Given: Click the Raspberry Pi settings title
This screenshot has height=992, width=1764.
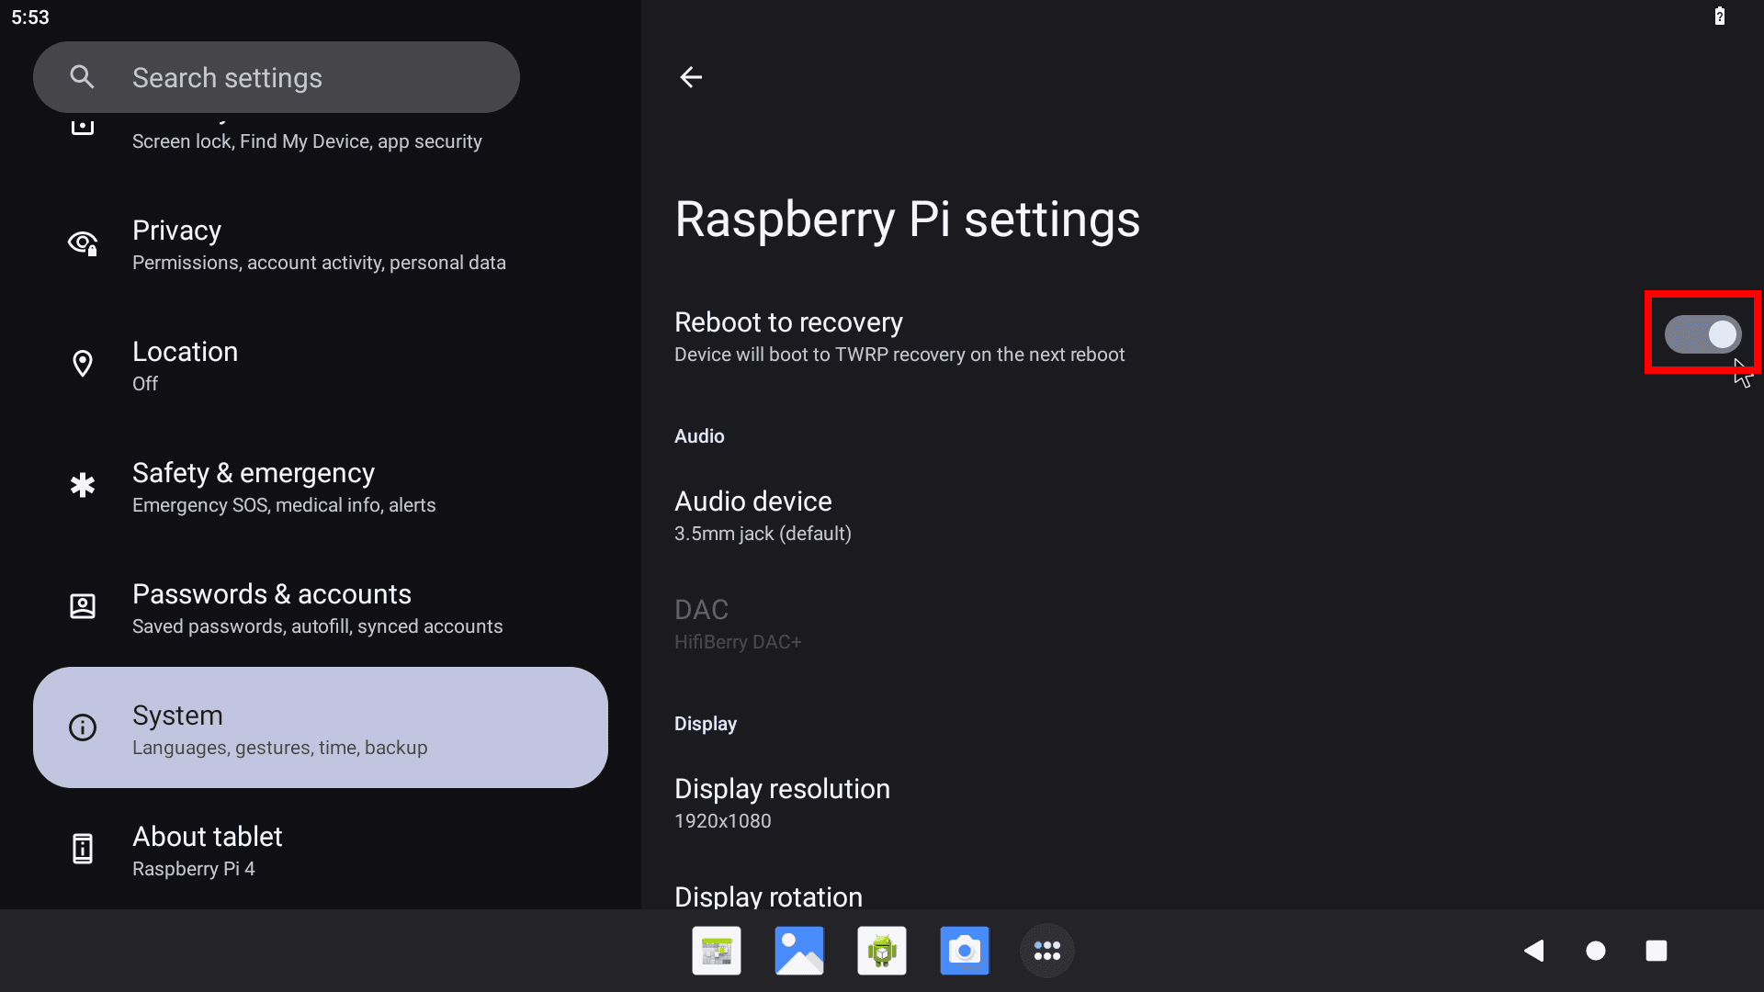Looking at the screenshot, I should tap(908, 220).
